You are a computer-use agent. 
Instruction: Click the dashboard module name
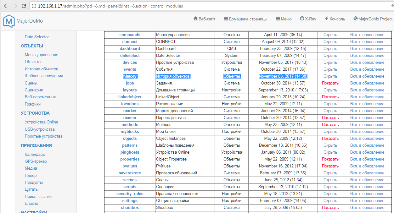(130, 48)
